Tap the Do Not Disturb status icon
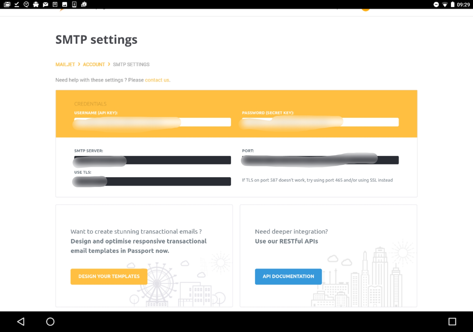Viewport: 473px width, 332px height. (x=436, y=5)
